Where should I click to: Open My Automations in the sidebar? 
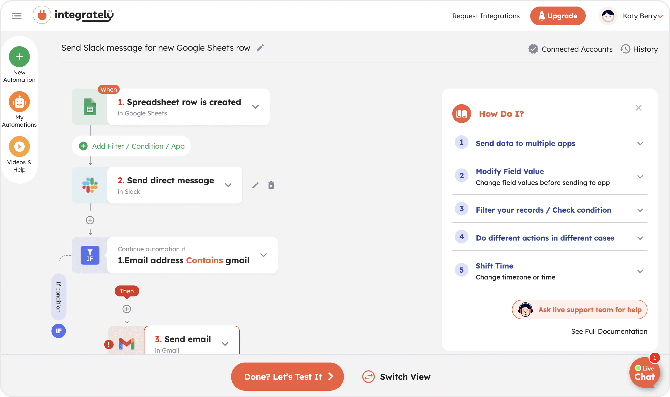click(19, 102)
